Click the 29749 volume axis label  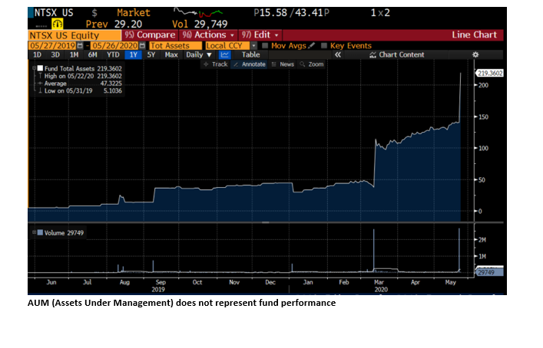click(489, 272)
